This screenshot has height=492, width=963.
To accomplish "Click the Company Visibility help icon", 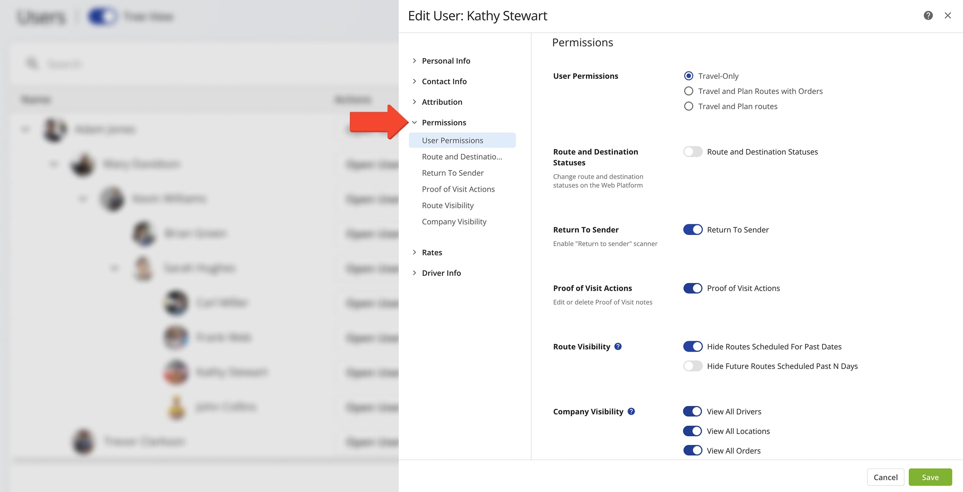I will [x=631, y=411].
